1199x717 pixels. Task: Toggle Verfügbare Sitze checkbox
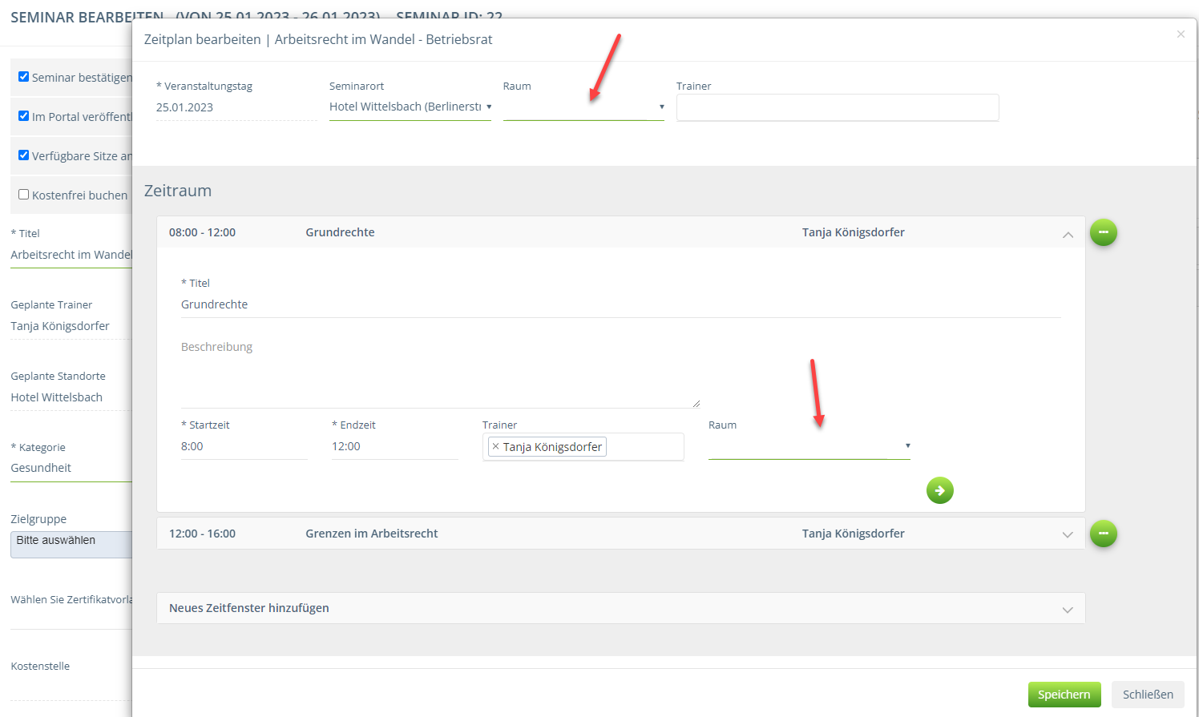(x=24, y=155)
